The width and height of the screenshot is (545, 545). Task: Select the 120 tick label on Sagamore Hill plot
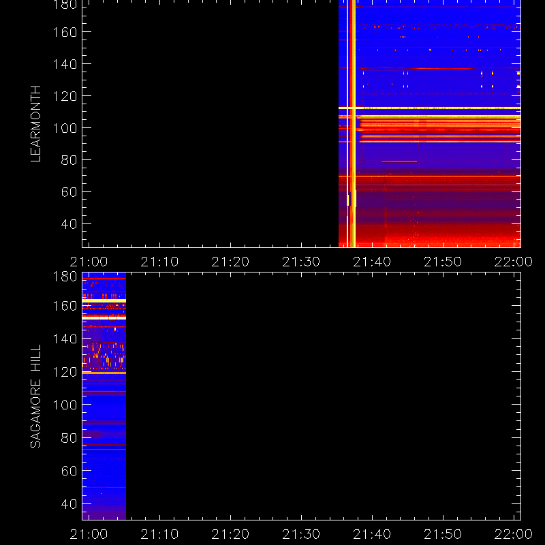point(65,372)
